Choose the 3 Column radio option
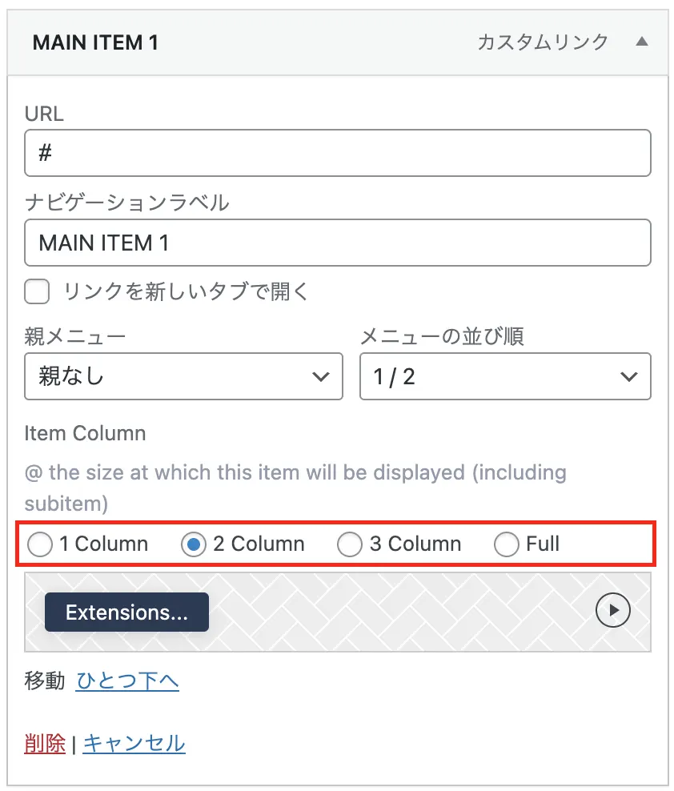This screenshot has width=674, height=791. [350, 544]
